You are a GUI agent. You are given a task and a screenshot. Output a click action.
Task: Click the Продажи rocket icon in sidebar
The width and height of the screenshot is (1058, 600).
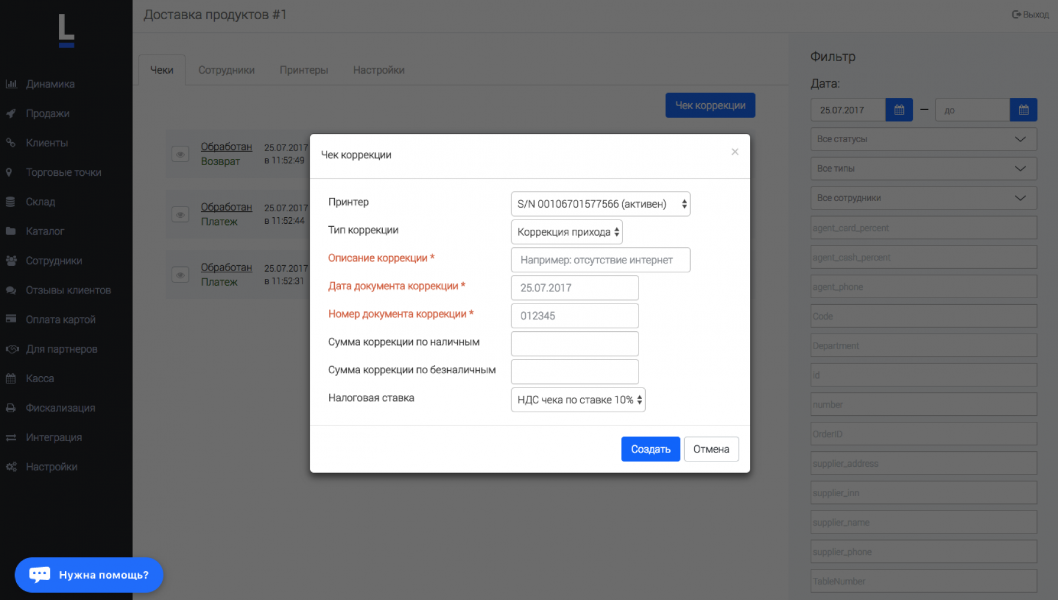(11, 113)
